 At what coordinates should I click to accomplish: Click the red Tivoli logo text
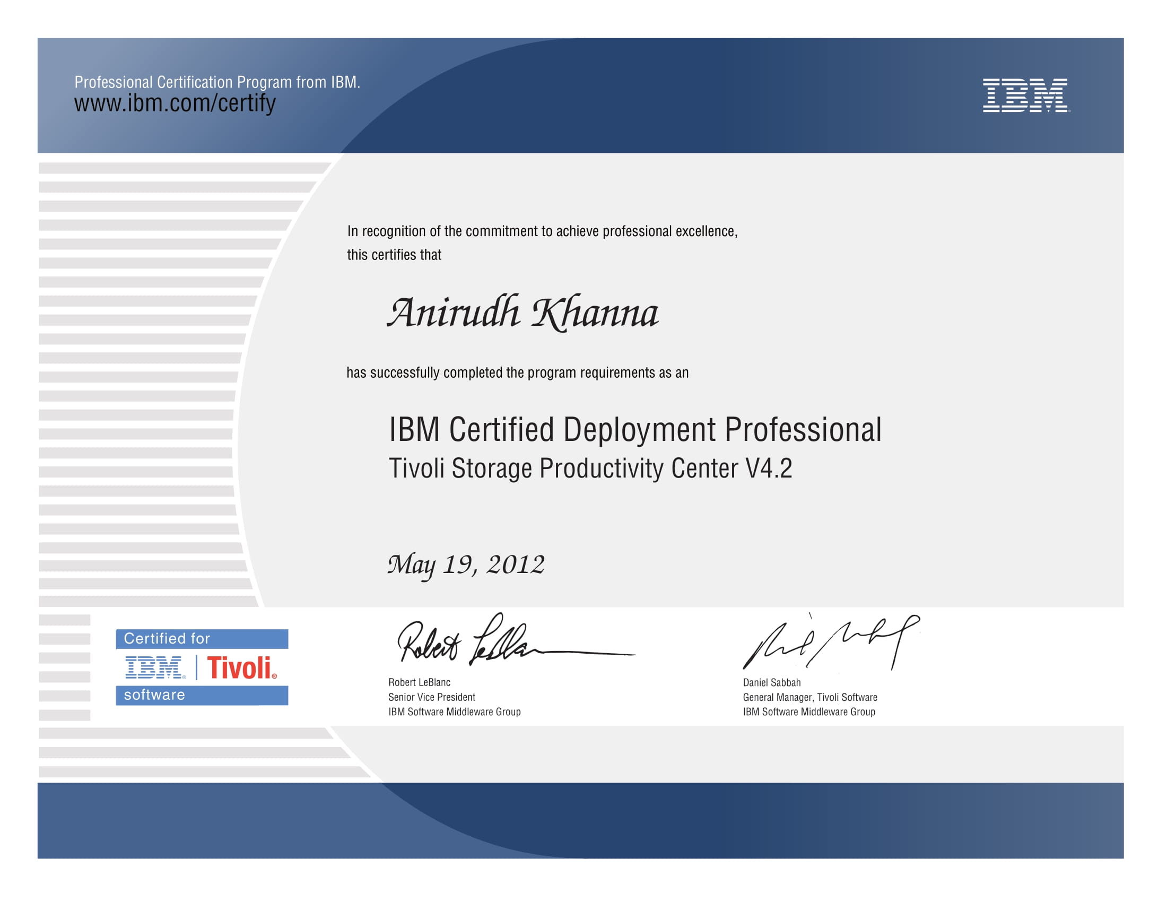point(241,668)
